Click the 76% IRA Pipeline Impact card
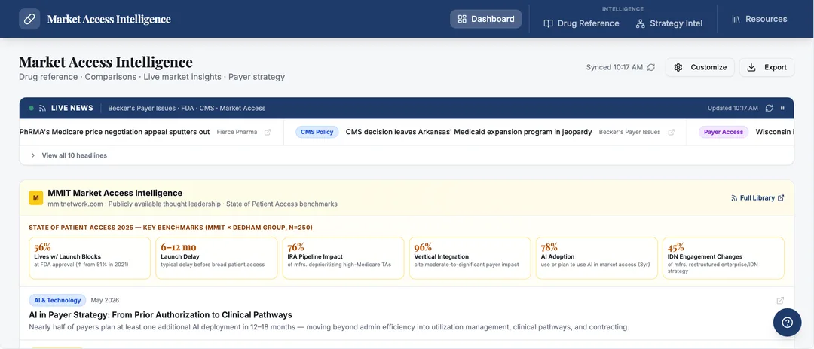The height and width of the screenshot is (349, 814). 343,258
